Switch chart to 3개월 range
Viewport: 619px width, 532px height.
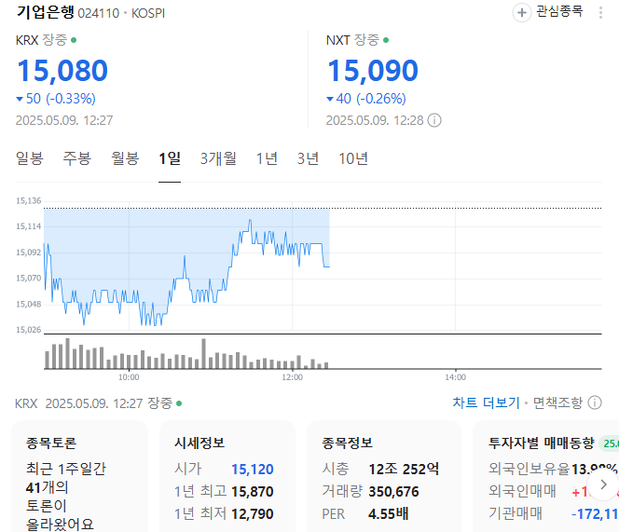point(218,158)
